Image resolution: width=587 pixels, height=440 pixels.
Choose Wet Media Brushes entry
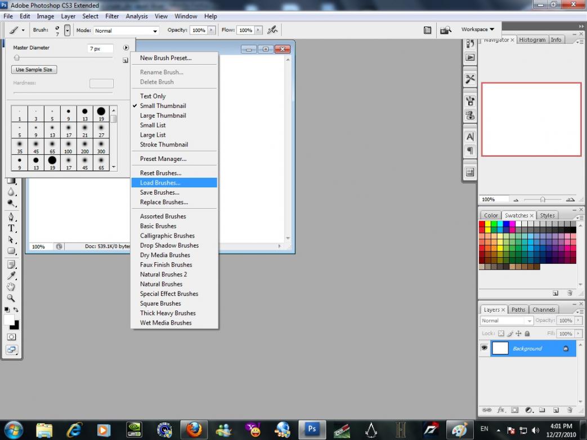[x=174, y=322]
